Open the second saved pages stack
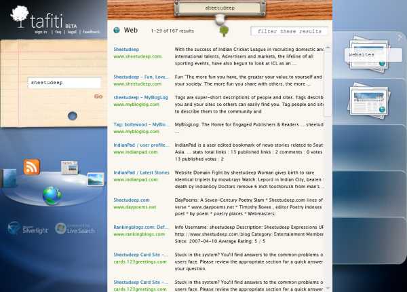The image size is (407, 292). (368, 101)
